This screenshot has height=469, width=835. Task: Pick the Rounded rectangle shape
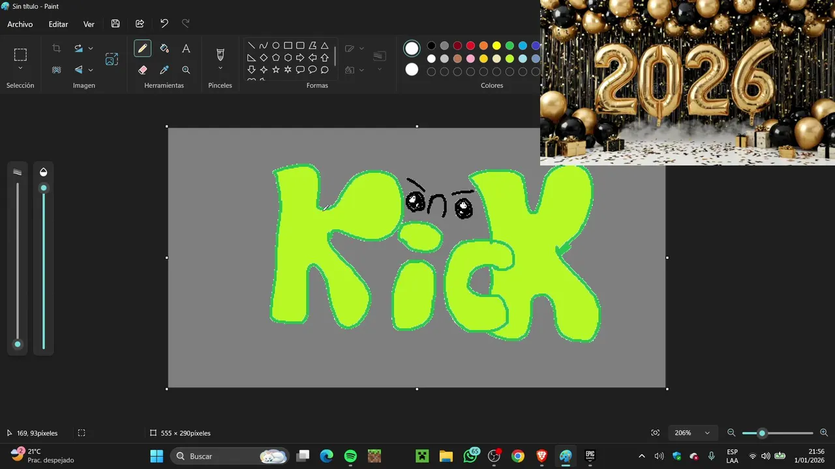pos(300,46)
